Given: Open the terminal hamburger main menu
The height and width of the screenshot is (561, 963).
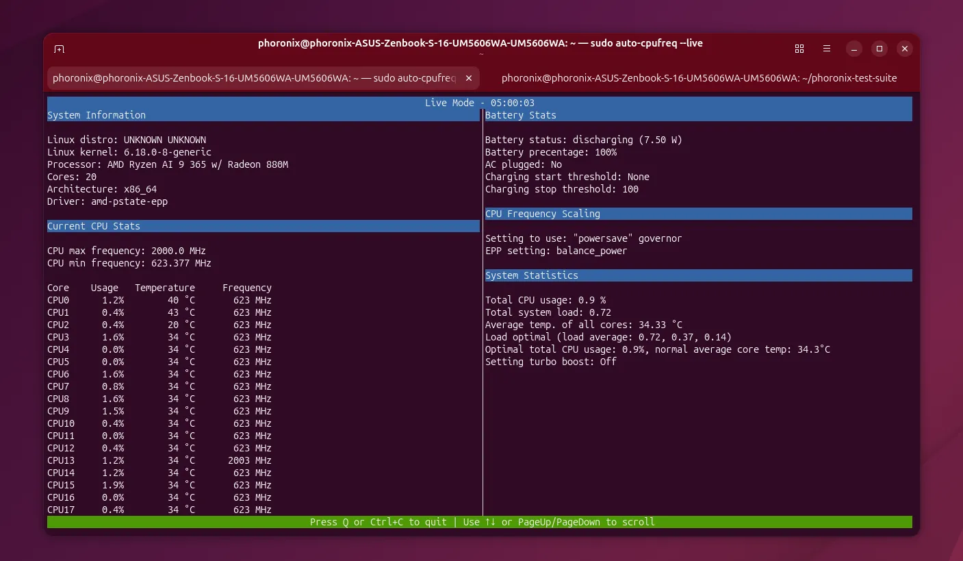Looking at the screenshot, I should click(827, 49).
